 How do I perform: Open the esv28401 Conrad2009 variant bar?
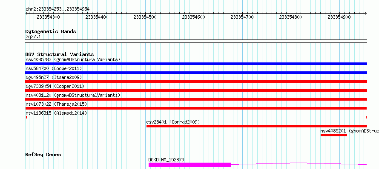[257, 126]
